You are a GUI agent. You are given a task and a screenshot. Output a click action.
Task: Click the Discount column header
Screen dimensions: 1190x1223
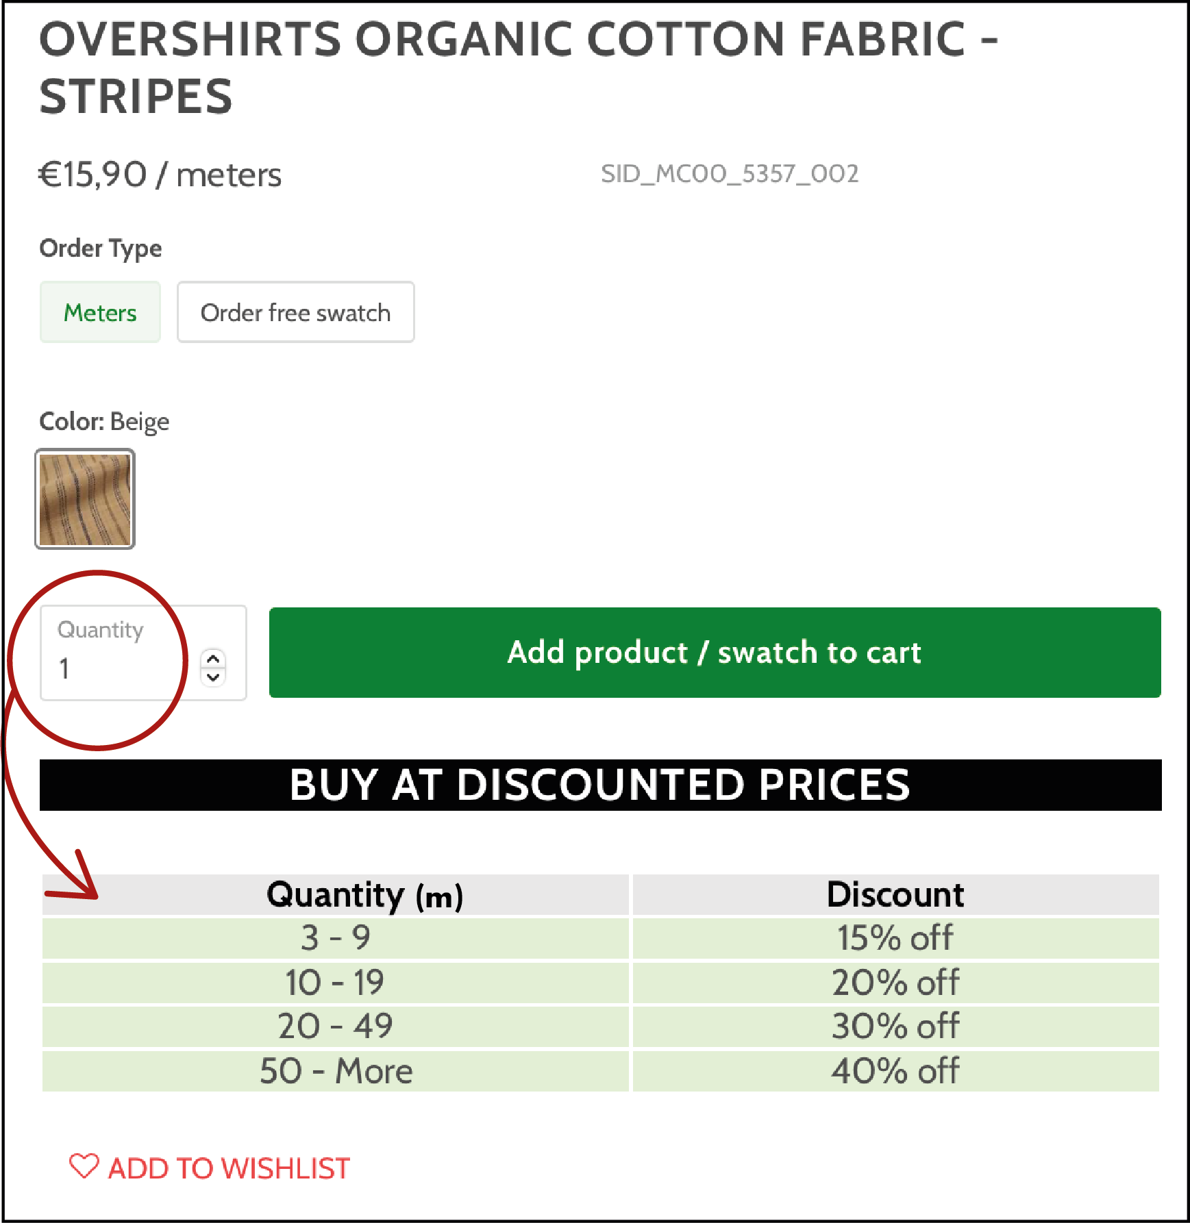click(x=895, y=894)
